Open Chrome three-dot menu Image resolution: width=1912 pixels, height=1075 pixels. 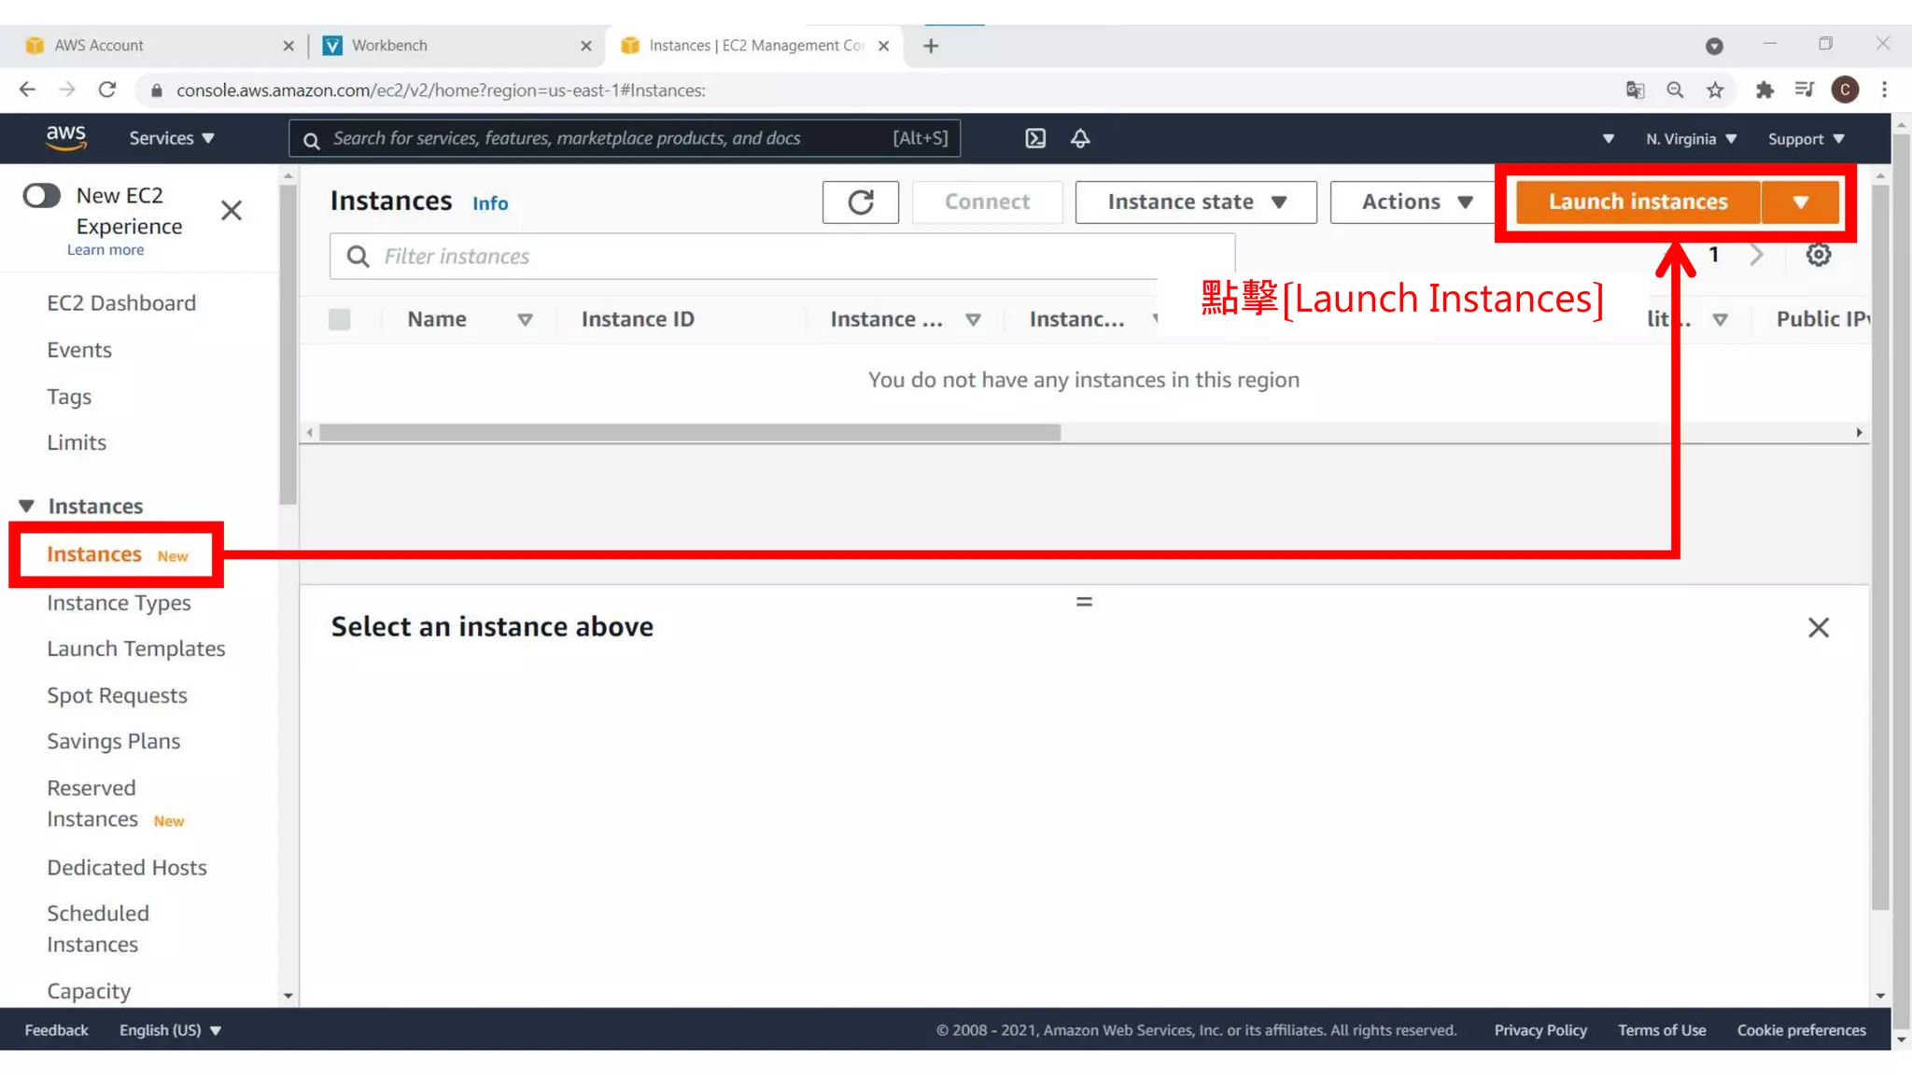[1884, 90]
